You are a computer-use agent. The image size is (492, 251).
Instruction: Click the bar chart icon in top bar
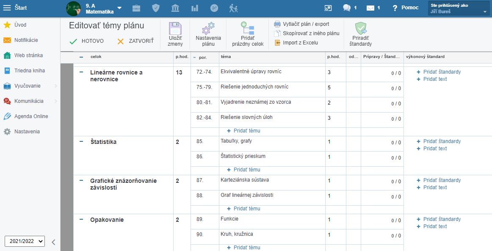pos(195,8)
